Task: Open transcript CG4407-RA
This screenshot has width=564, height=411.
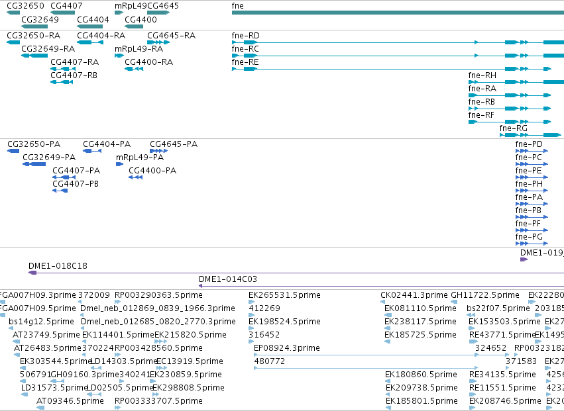Action: click(x=74, y=62)
